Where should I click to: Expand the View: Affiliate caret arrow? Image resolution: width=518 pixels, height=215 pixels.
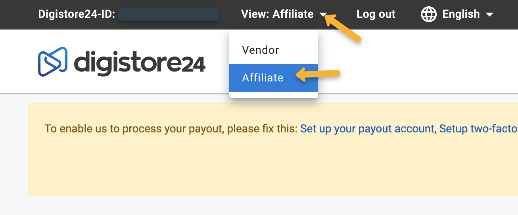[323, 15]
